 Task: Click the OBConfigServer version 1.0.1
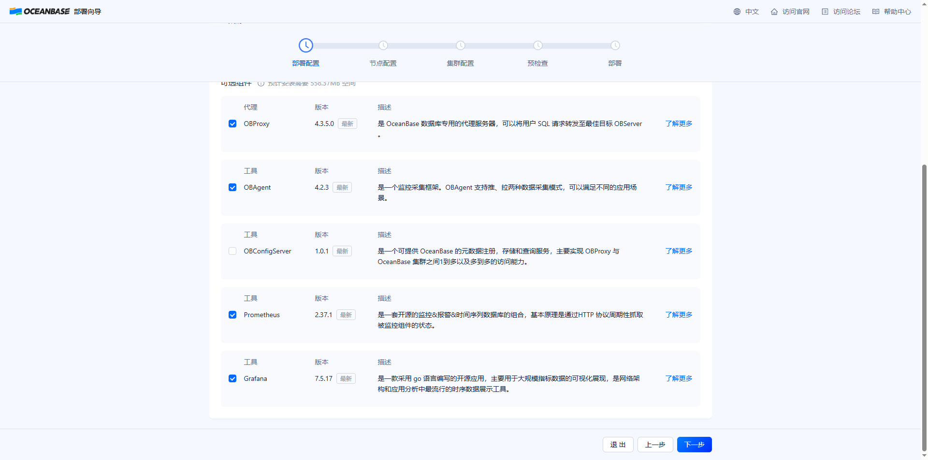(x=321, y=251)
